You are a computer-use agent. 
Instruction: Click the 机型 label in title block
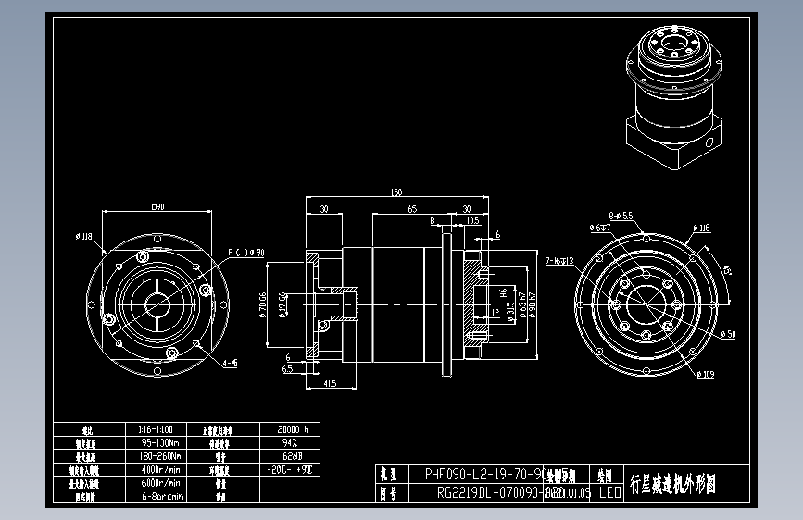(389, 474)
